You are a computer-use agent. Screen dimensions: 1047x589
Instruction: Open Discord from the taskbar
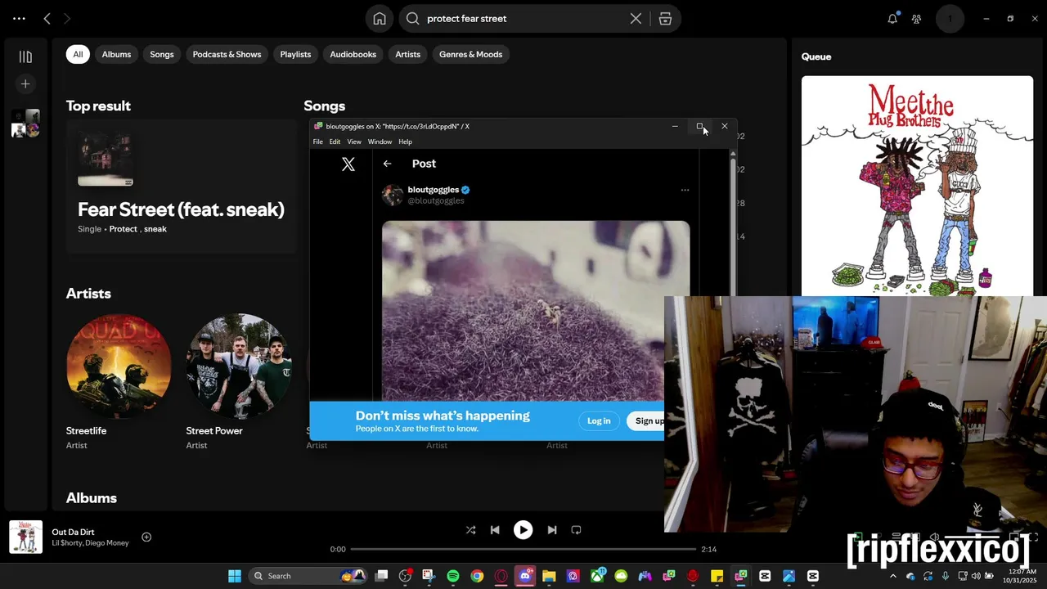pos(524,576)
